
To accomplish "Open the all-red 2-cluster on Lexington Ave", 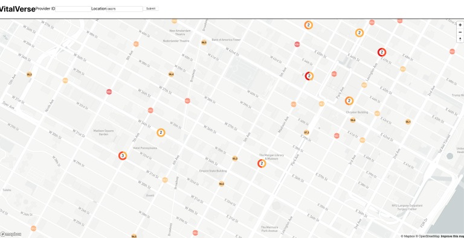I will click(382, 52).
